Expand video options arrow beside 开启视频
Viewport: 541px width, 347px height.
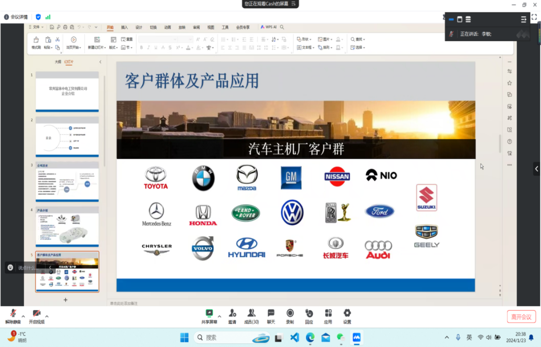point(47,316)
